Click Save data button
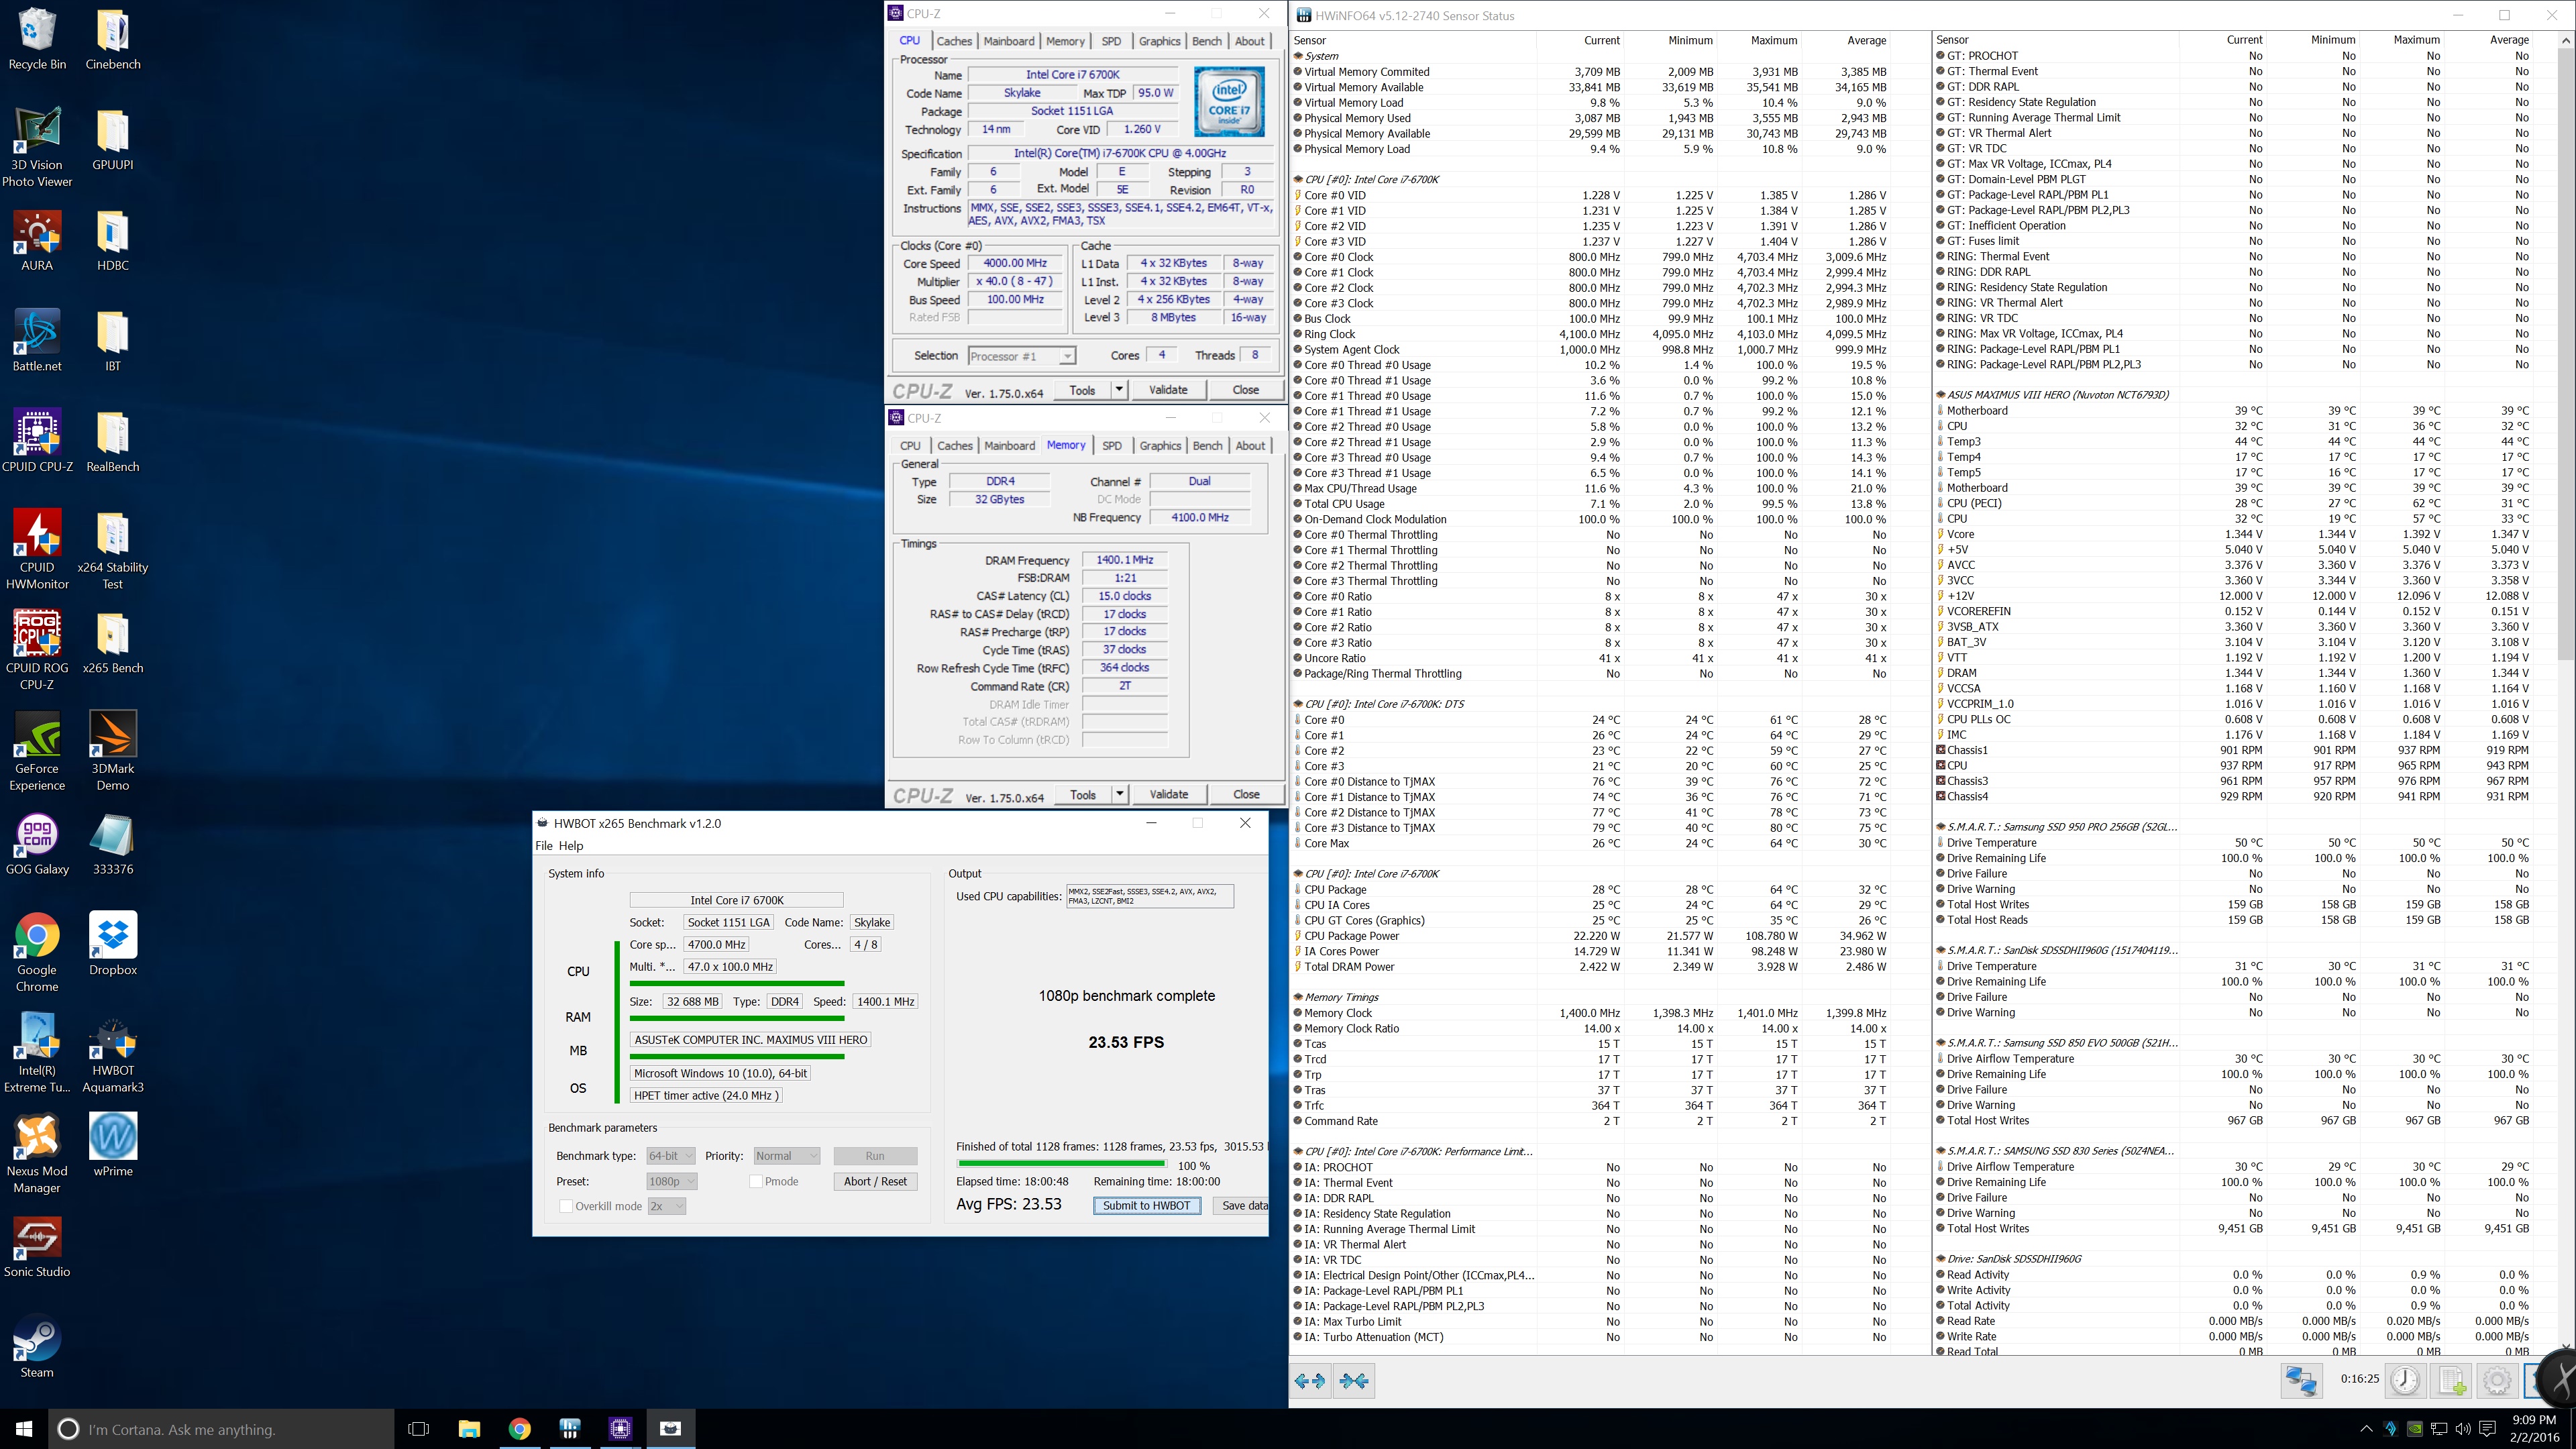Screen dimensions: 2576x1449 coord(1241,1206)
